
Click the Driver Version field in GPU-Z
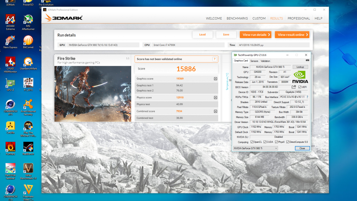pos(279,122)
